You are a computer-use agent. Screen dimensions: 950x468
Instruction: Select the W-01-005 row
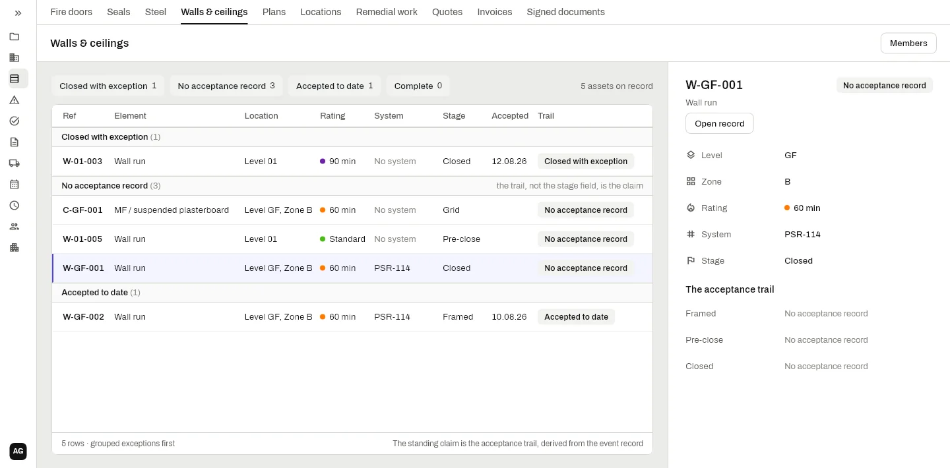pyautogui.click(x=352, y=239)
